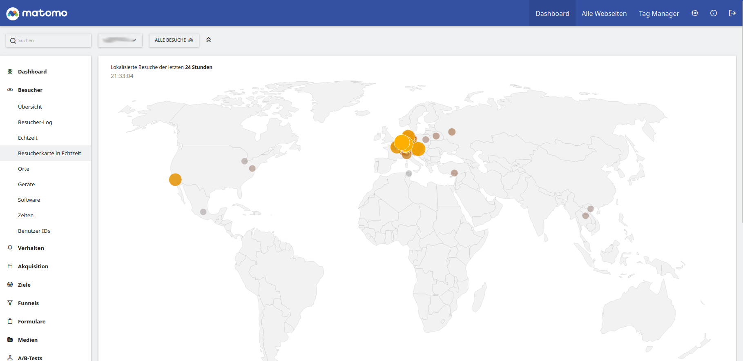Image resolution: width=743 pixels, height=361 pixels.
Task: Open the settings gear icon
Action: (695, 13)
